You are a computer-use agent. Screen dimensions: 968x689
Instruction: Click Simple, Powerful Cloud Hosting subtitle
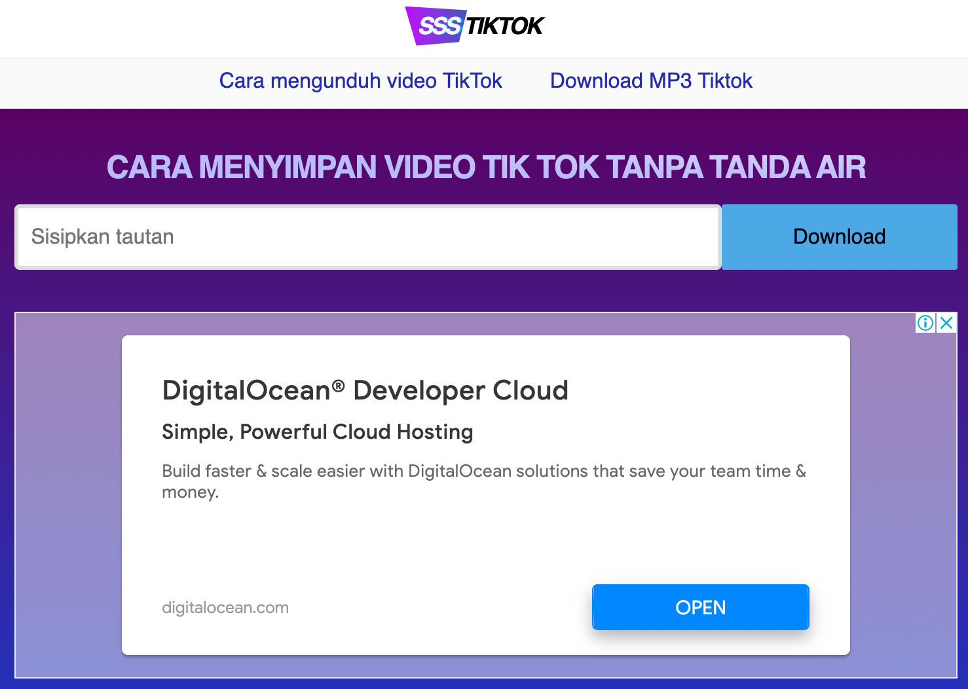pos(318,432)
